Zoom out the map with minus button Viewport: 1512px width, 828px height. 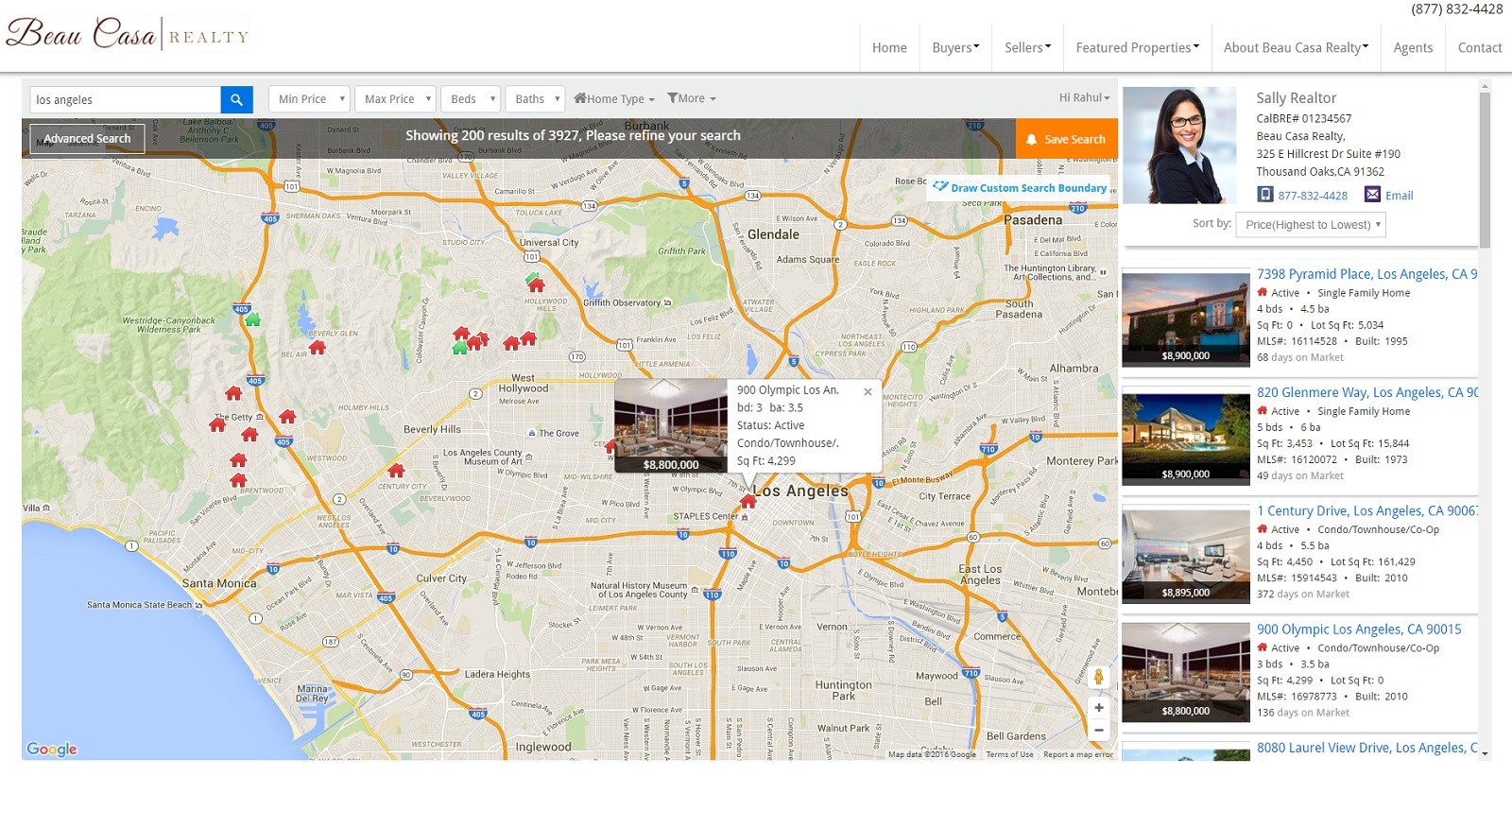(x=1098, y=731)
